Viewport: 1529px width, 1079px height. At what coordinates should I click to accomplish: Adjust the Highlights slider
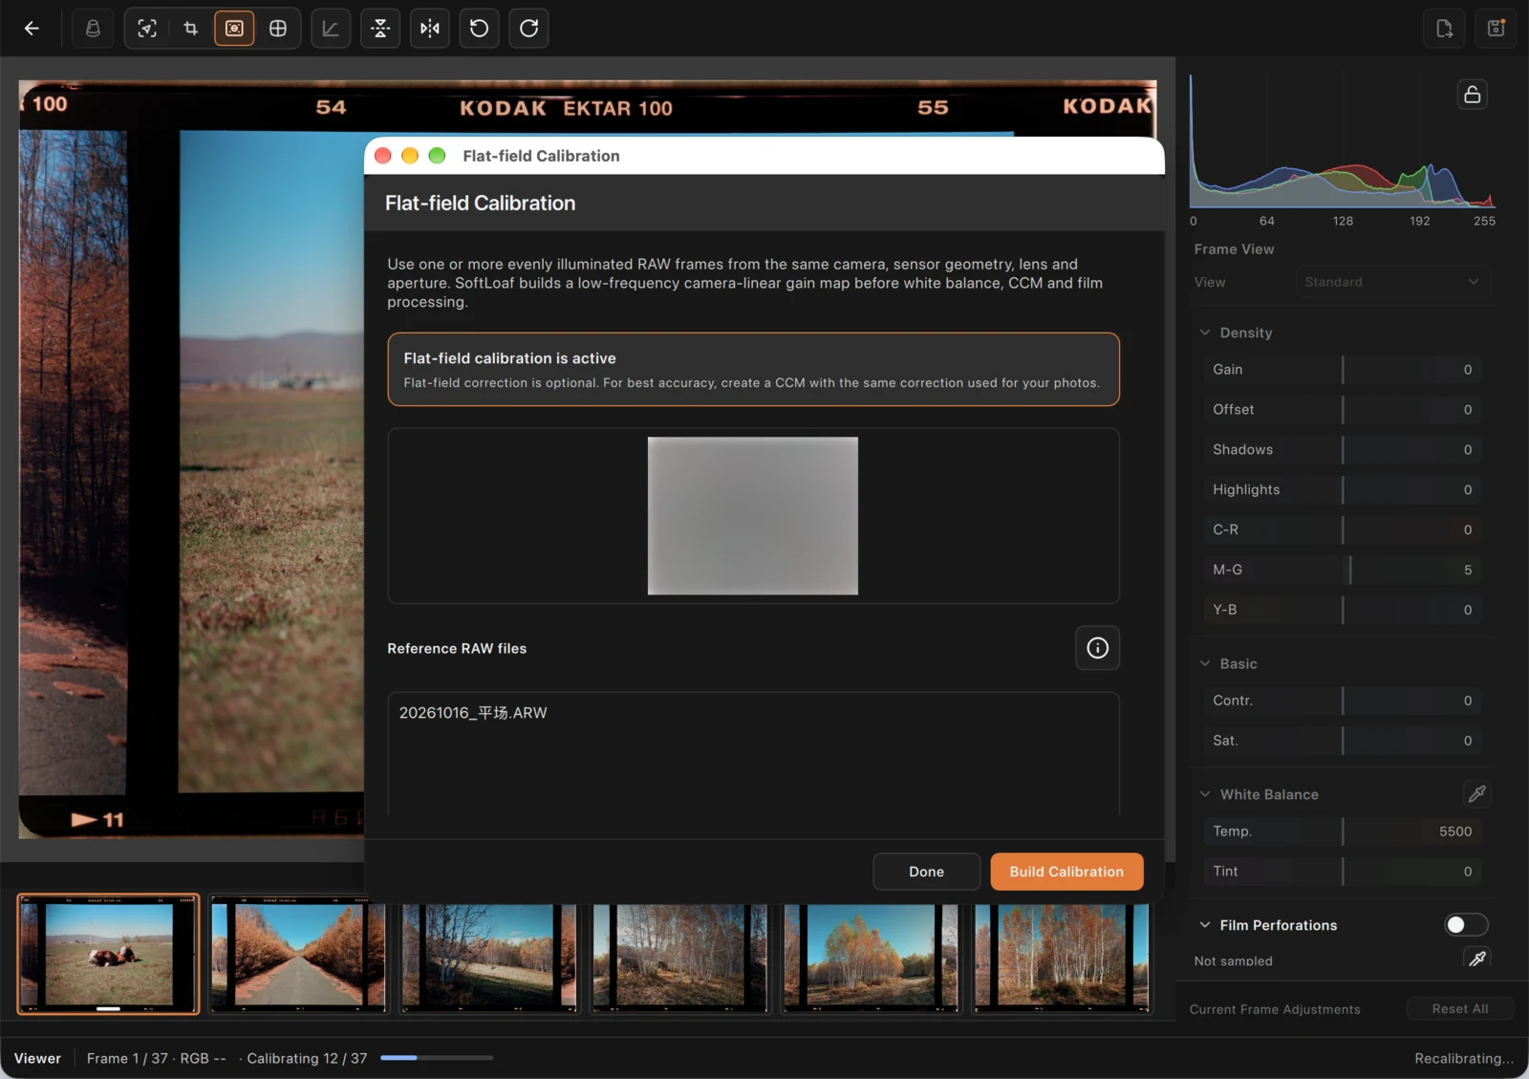1342,489
